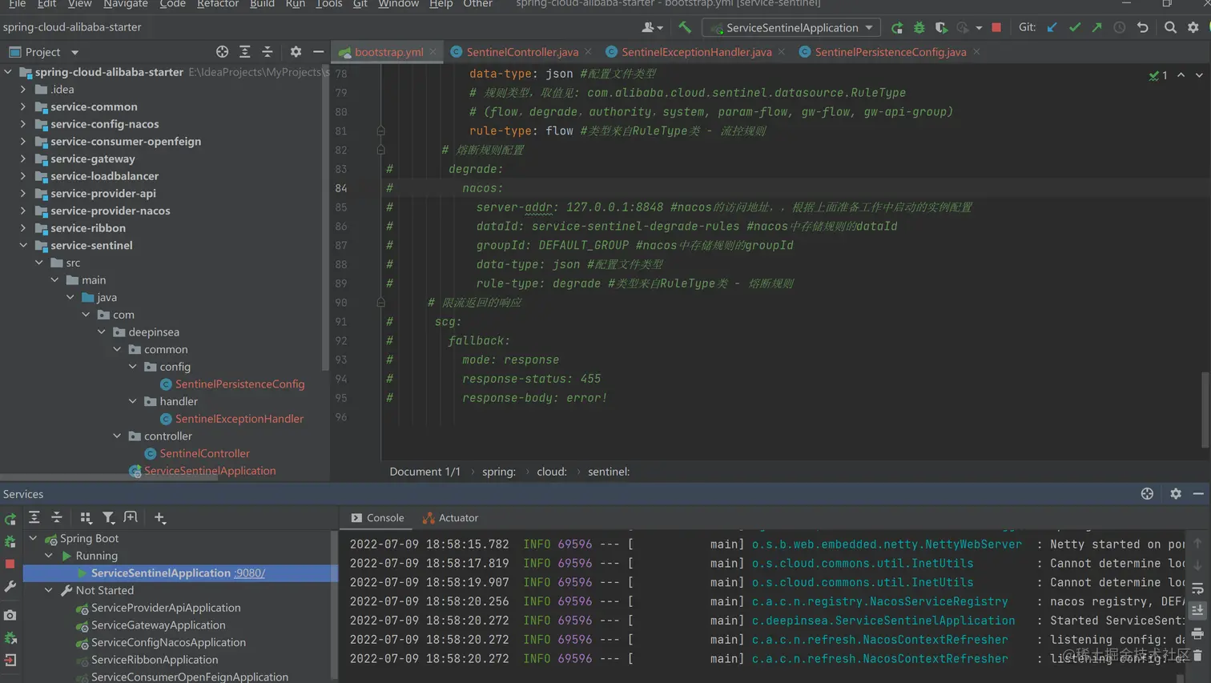Click the Run with Coverage icon
1211x683 pixels.
click(x=941, y=27)
